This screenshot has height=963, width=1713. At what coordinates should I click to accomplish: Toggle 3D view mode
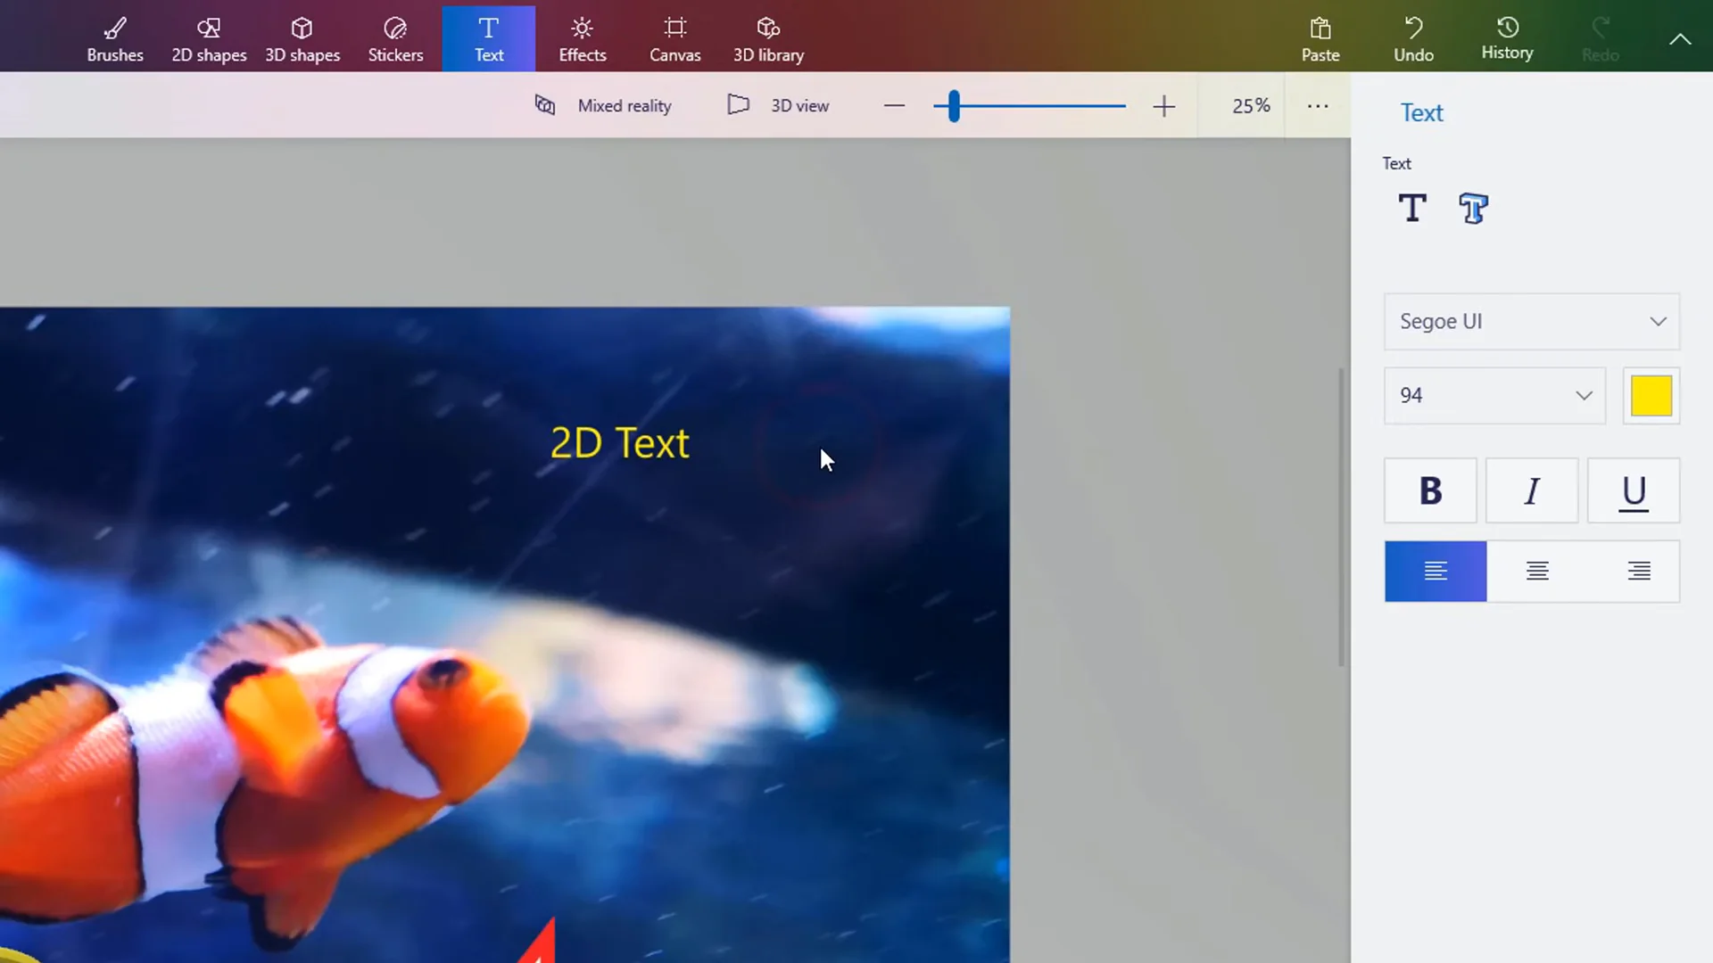coord(778,105)
